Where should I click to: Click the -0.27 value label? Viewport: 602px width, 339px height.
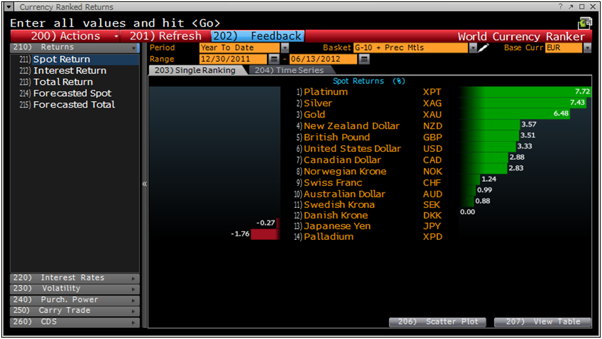coord(266,223)
